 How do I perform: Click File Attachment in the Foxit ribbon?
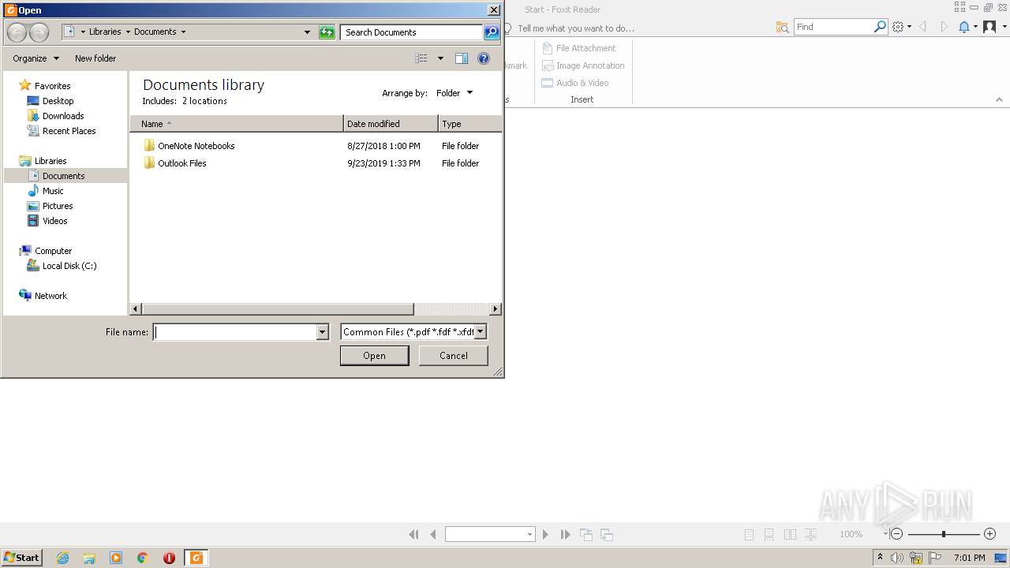pyautogui.click(x=578, y=48)
